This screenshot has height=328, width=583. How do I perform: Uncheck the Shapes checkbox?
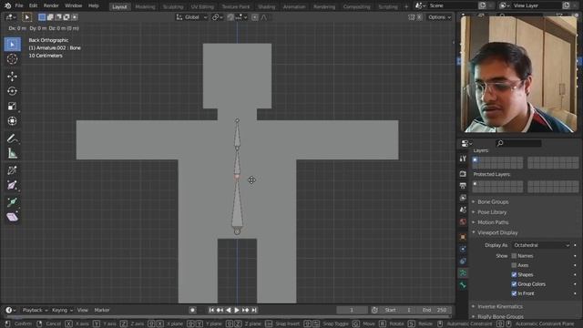(514, 274)
